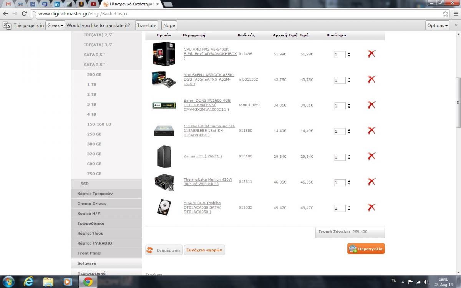Switch to pinned Gmail tab

tap(8, 4)
